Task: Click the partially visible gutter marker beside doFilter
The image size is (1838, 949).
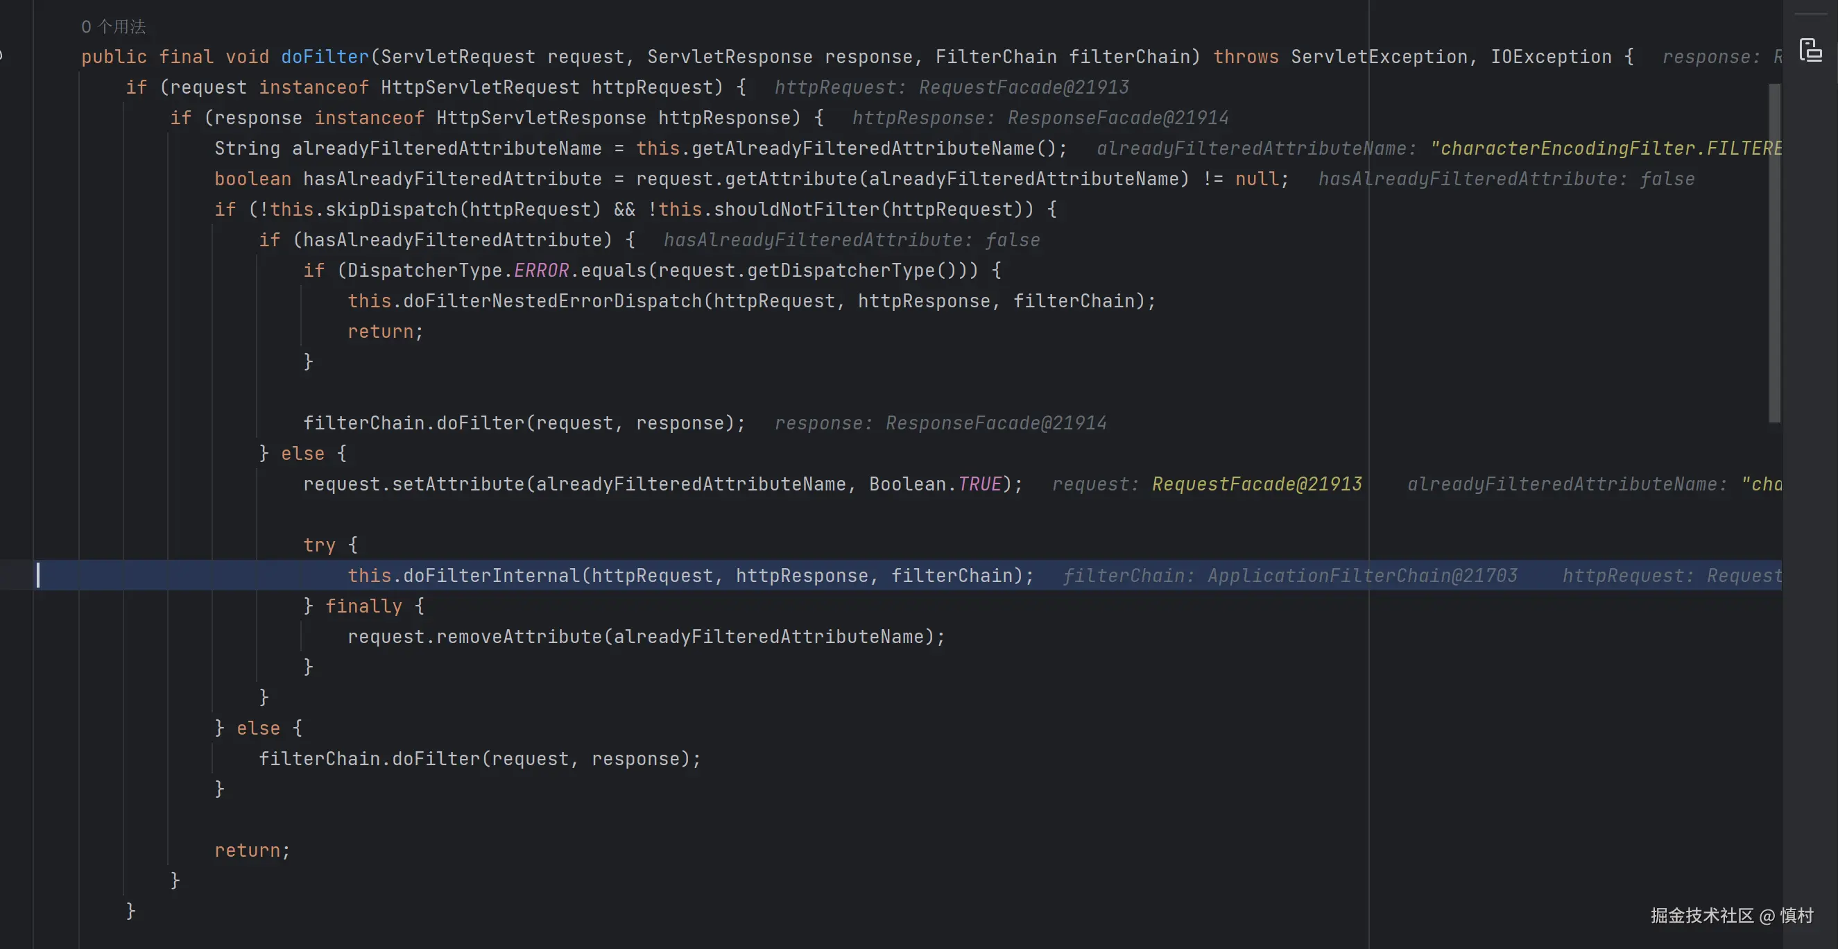Action: click(2, 55)
